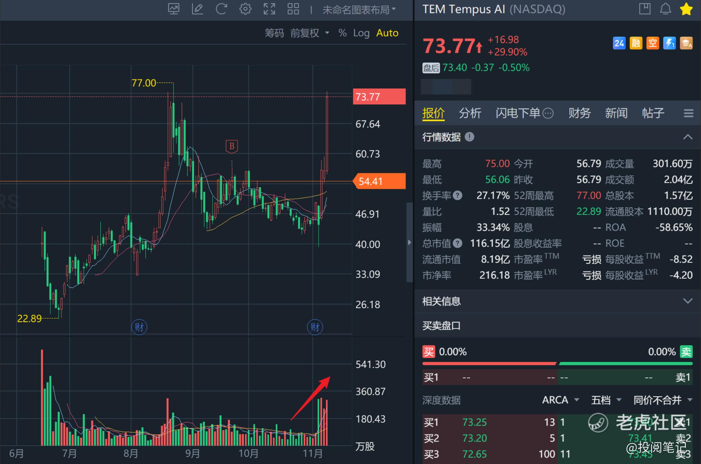
Task: Click the 总市值 value 116.15亿
Action: tap(490, 243)
